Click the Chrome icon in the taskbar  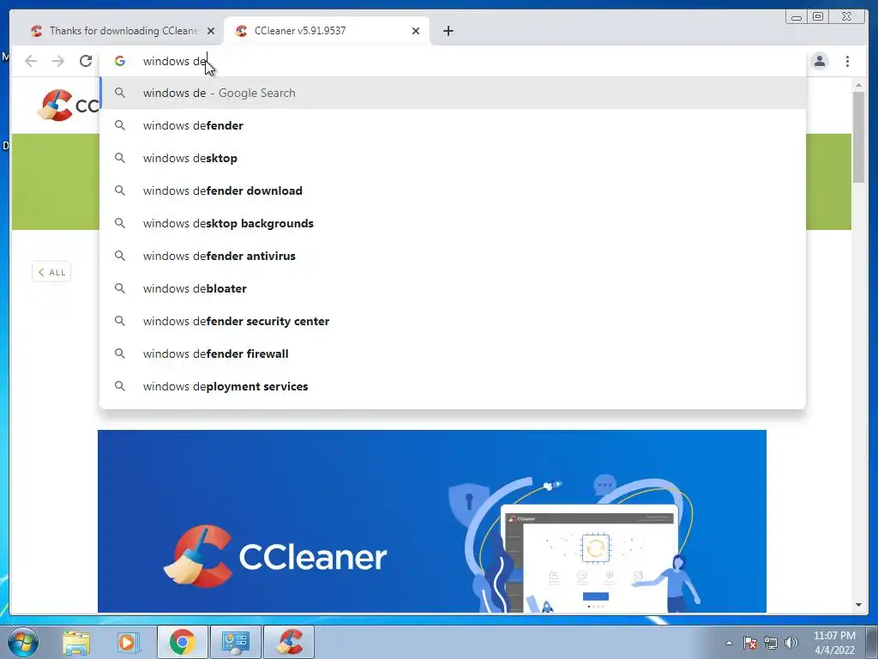[x=182, y=642]
